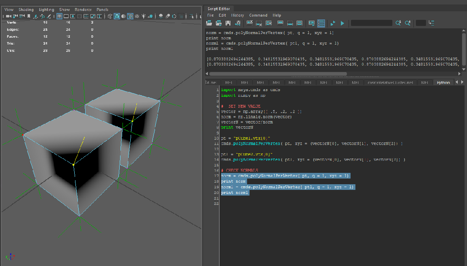This screenshot has width=467, height=266.
Task: Click the Open Script icon in Script Editor
Action: point(209,23)
